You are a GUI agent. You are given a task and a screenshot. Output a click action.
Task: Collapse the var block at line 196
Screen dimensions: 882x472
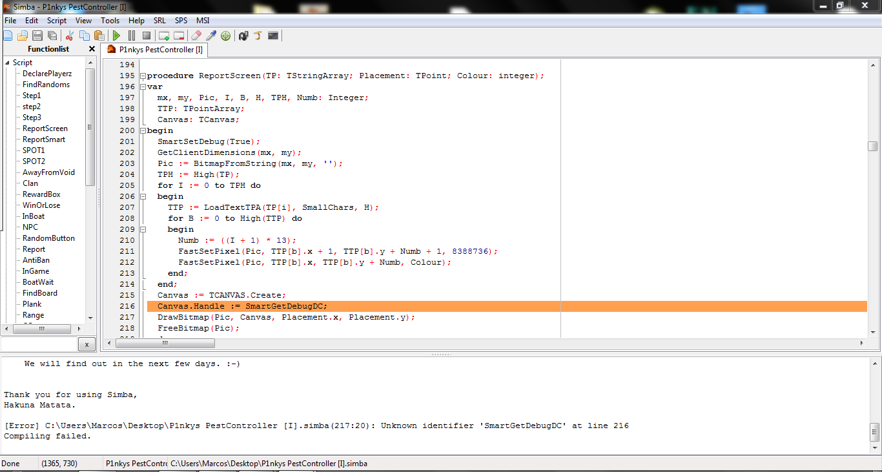[143, 87]
